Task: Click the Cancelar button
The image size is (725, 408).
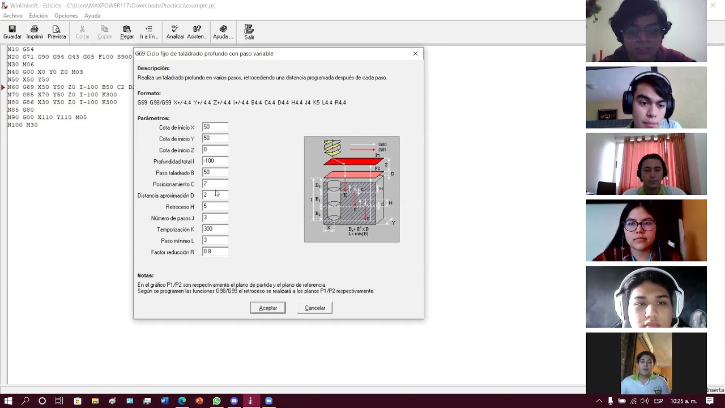Action: point(315,308)
